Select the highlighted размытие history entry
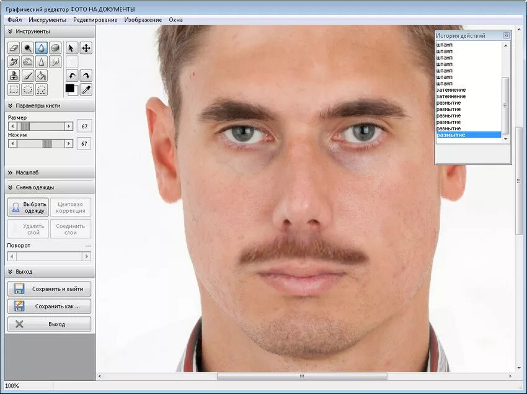 coord(469,135)
